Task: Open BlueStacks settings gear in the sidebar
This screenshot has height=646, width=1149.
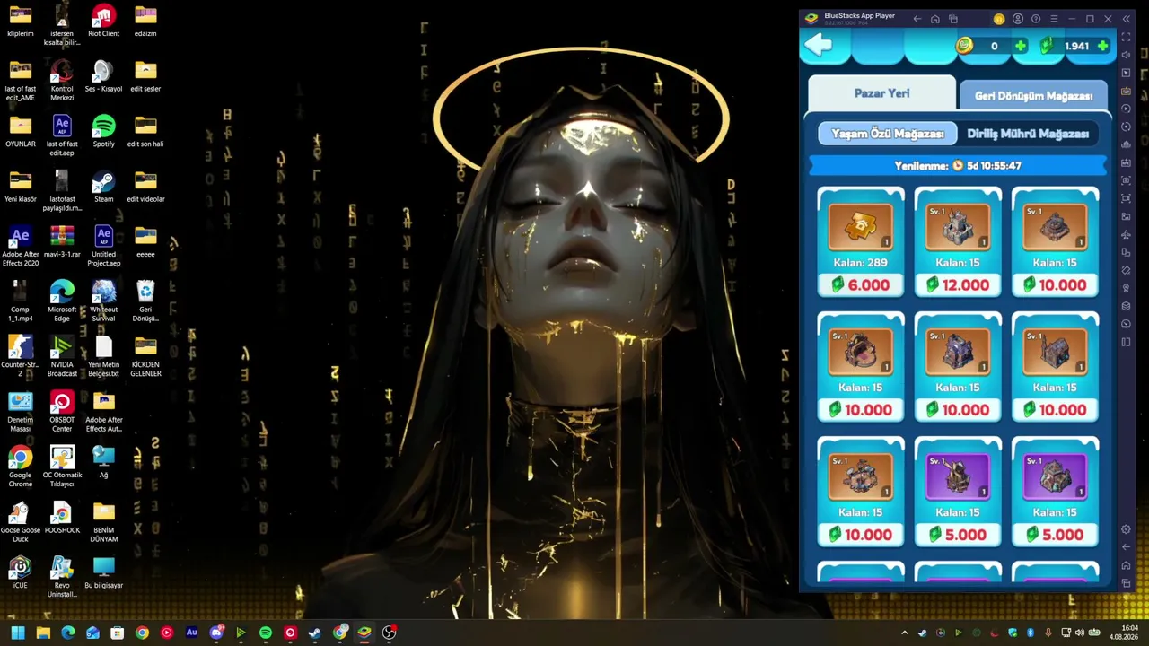Action: (x=1127, y=529)
